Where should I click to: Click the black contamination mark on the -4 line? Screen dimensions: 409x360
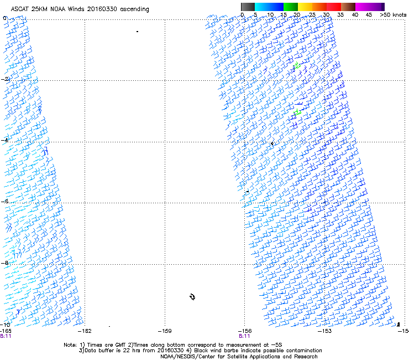click(x=272, y=143)
